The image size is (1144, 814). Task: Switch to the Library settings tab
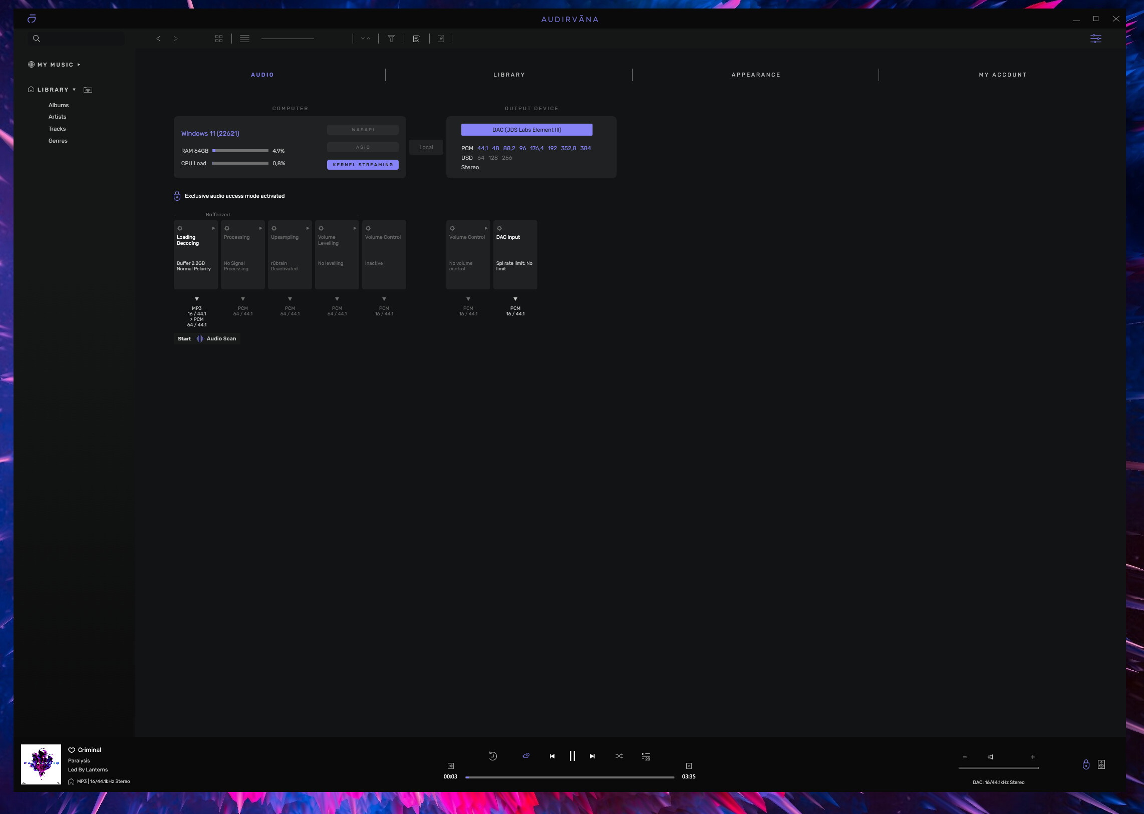509,75
